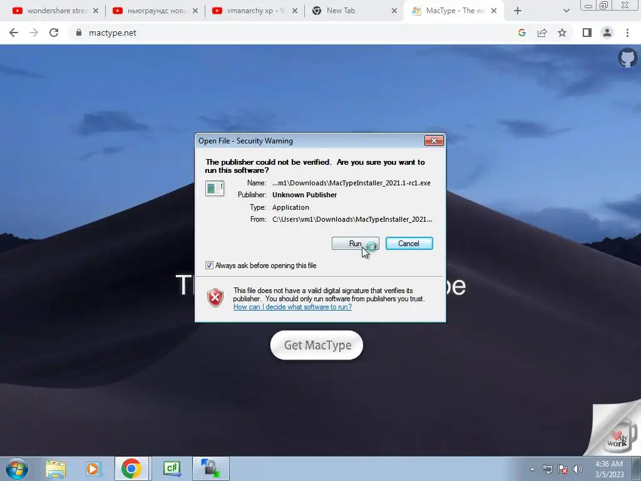Reload the mactype.net page
The width and height of the screenshot is (641, 481).
(54, 33)
